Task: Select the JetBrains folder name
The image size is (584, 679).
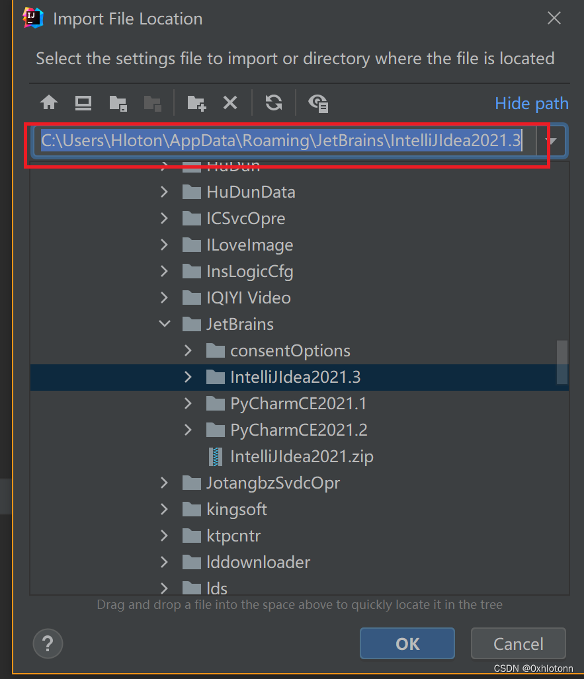Action: click(239, 324)
